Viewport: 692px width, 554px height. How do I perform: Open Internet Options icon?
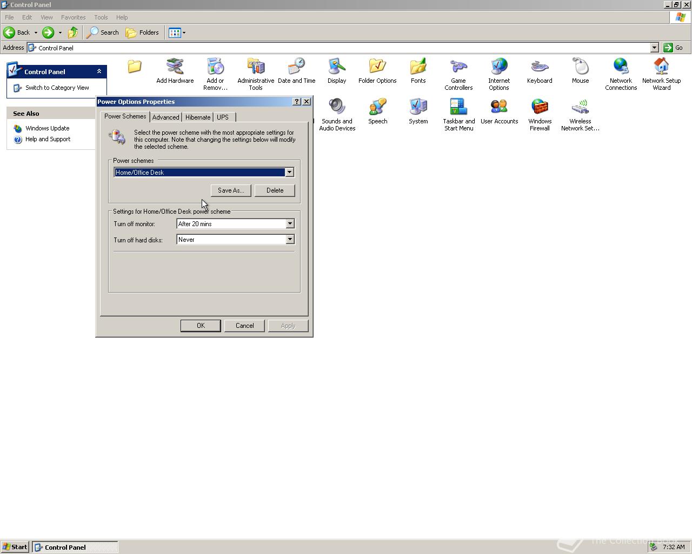pyautogui.click(x=499, y=74)
